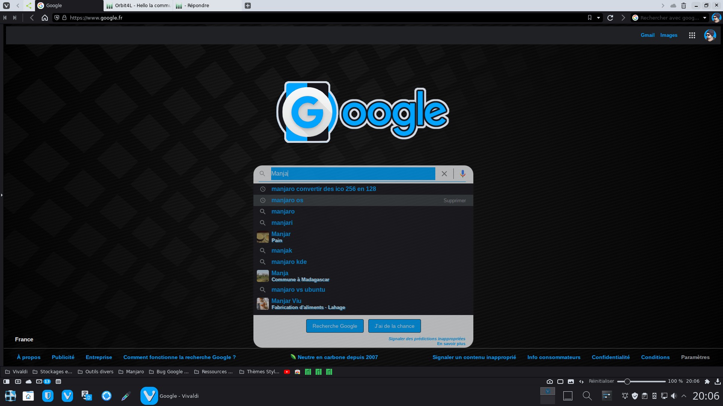This screenshot has width=723, height=406.
Task: Toggle the left sidebar panel icon
Action: (x=6, y=382)
